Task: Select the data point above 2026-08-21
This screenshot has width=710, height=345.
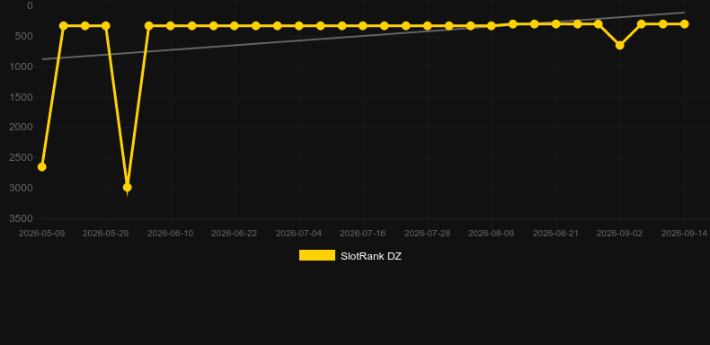Action: click(x=555, y=24)
